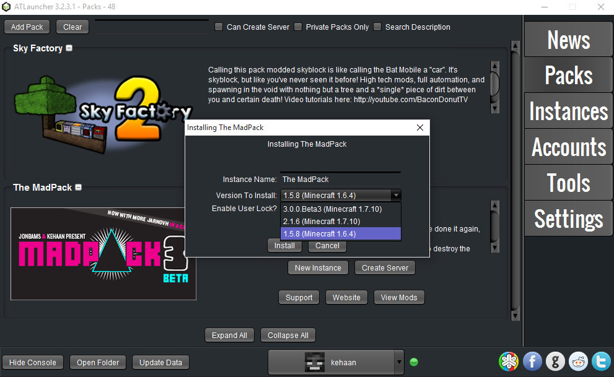Switch to the Accounts tab

(568, 147)
